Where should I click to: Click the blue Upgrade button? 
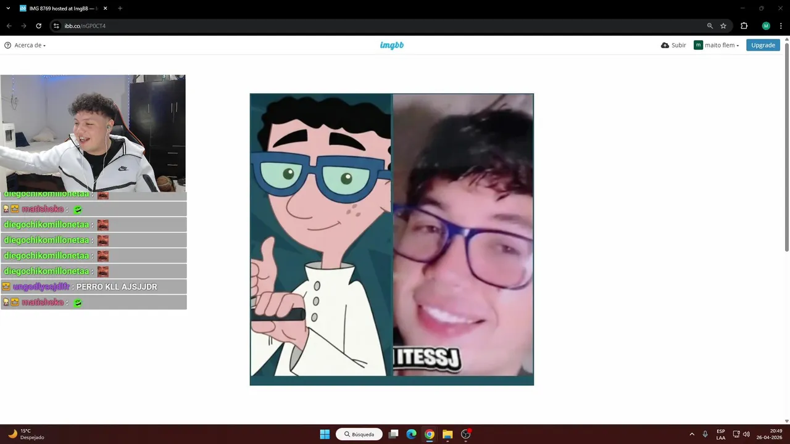tap(763, 45)
